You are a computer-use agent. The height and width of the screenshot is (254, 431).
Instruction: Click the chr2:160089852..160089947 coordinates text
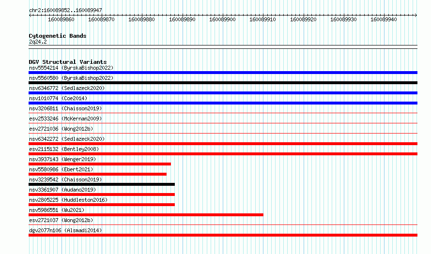click(x=65, y=10)
